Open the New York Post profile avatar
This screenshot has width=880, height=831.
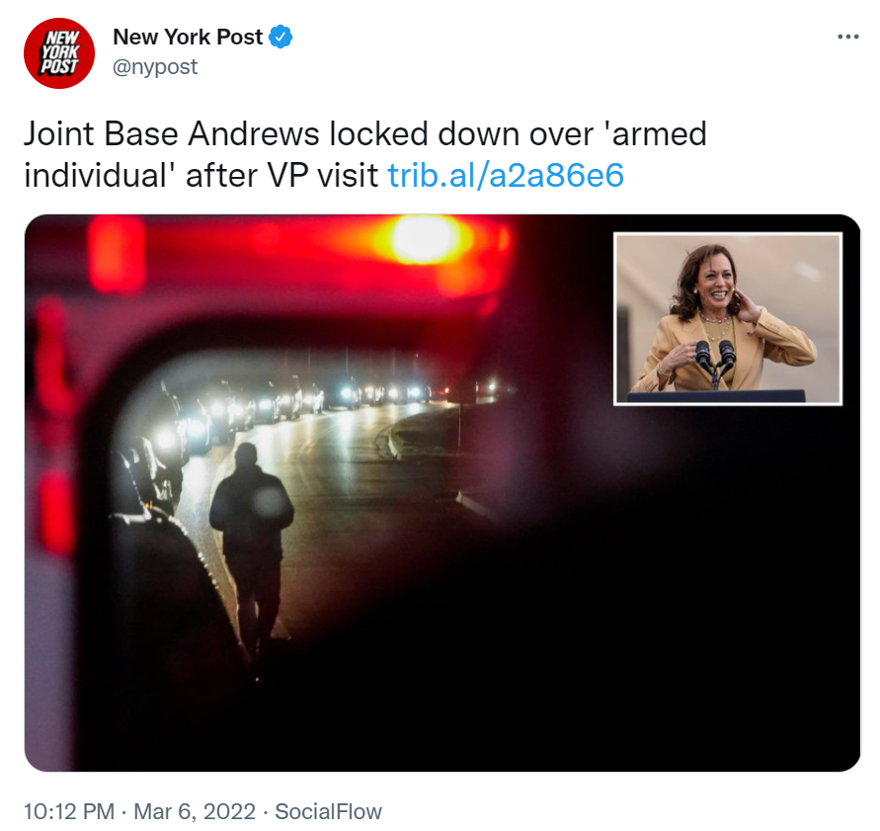click(59, 53)
